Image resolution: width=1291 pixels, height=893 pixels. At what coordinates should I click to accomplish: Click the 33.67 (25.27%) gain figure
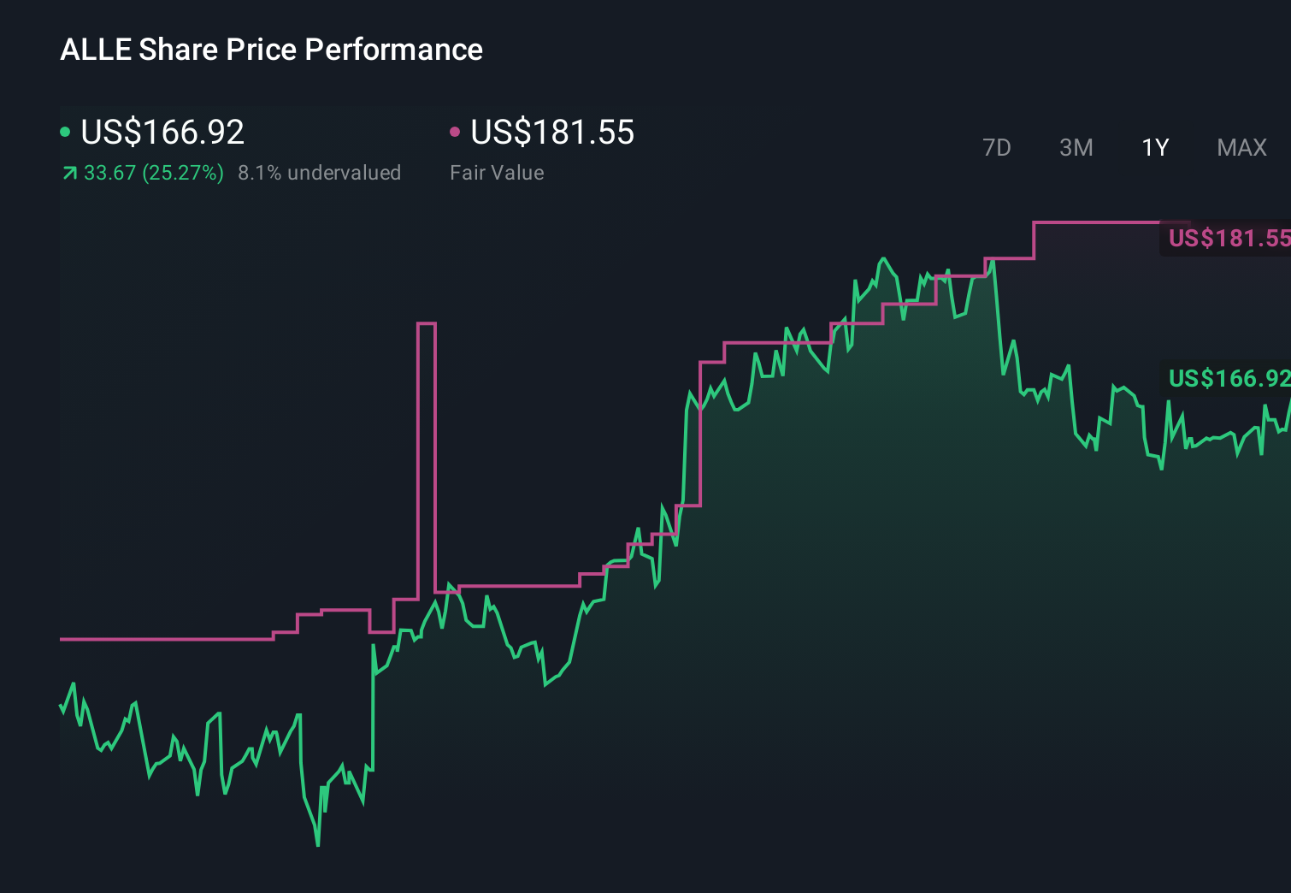point(154,173)
